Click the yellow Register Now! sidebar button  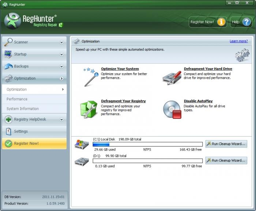click(34, 144)
